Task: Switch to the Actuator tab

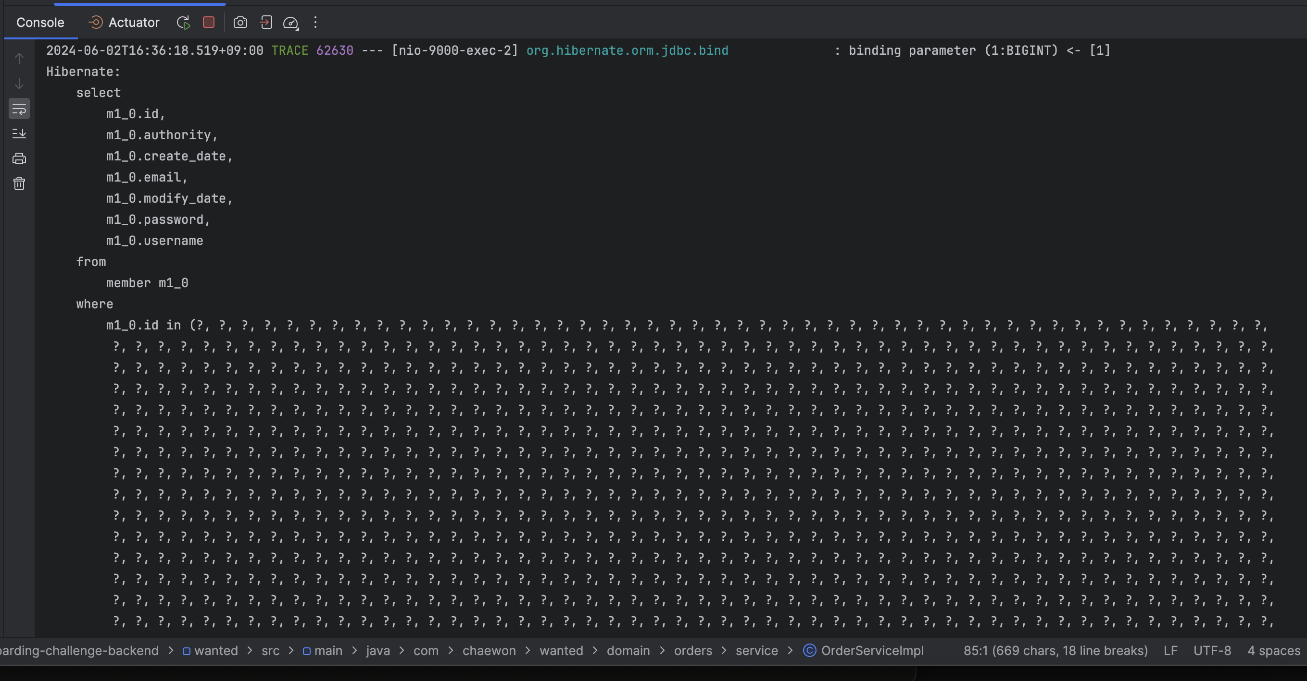Action: (x=125, y=22)
